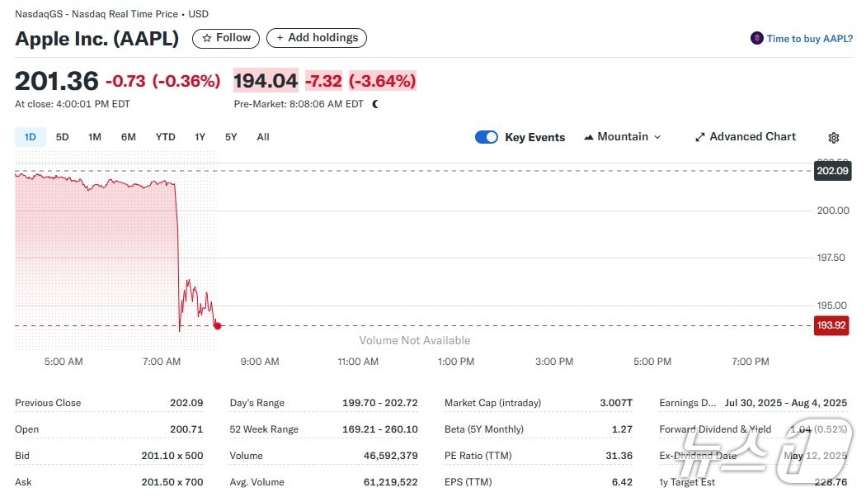Expand the Mountain chart type dropdown
Screen dimensions: 866x497
point(623,137)
